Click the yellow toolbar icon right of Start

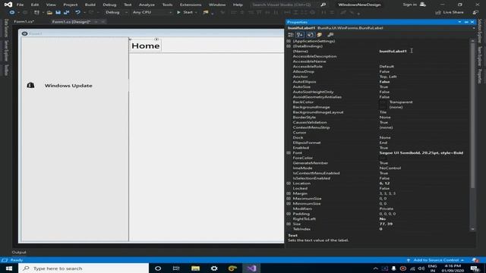tap(206, 12)
